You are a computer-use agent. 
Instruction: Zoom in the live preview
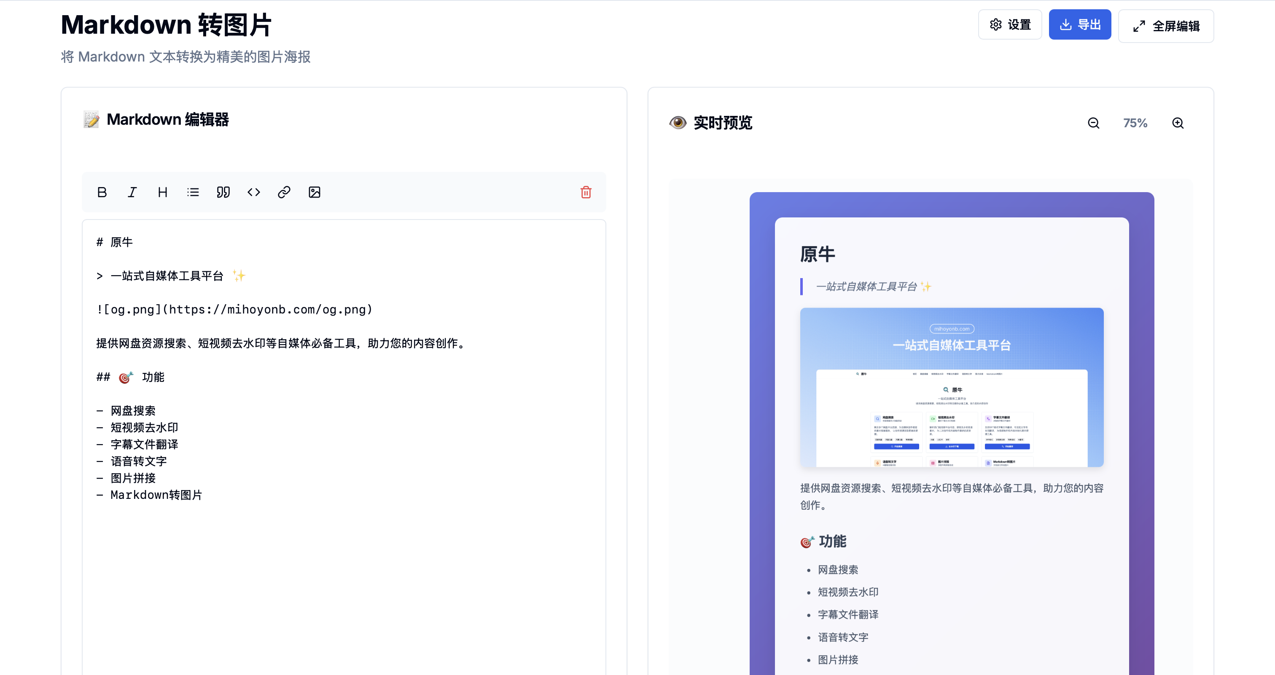pos(1178,123)
